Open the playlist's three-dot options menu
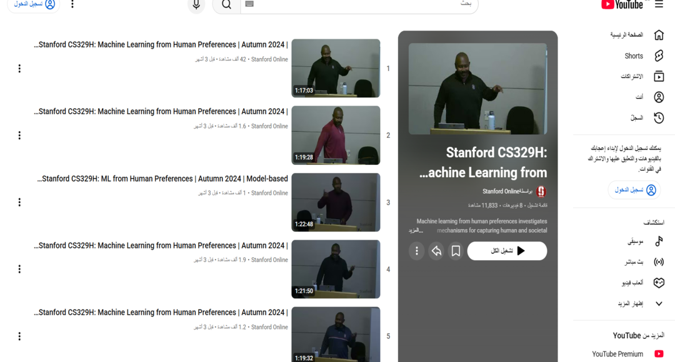Viewport: 675px width, 362px height. 416,250
